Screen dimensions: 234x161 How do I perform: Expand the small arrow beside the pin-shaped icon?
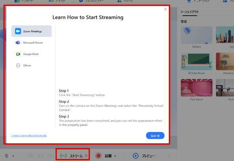pos(13,156)
